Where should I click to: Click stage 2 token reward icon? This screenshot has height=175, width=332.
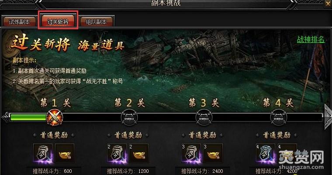pos(117,153)
